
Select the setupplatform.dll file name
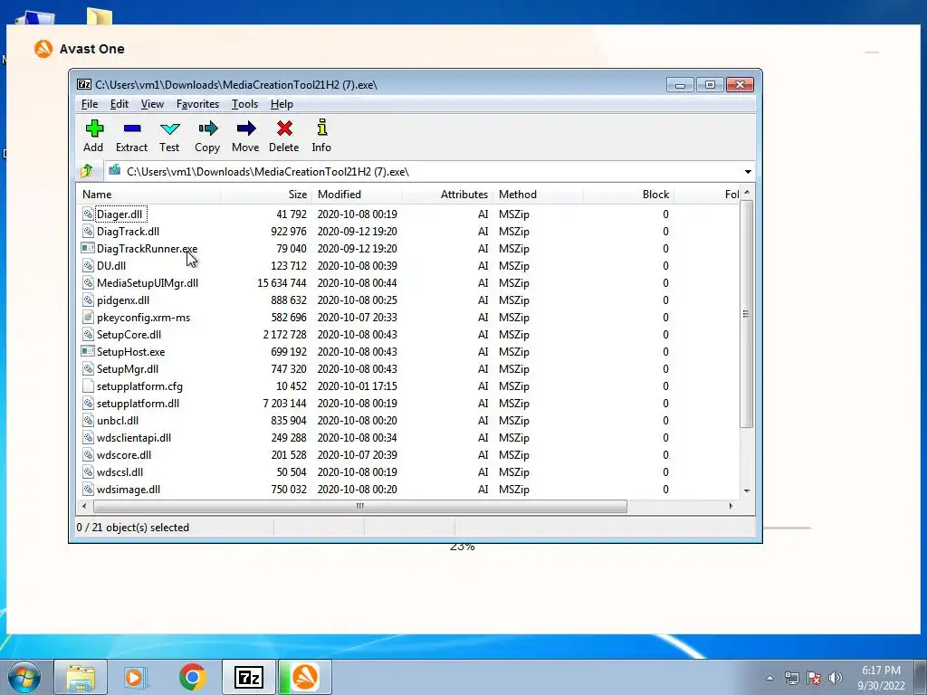pyautogui.click(x=138, y=403)
